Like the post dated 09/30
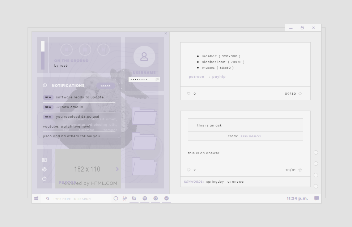Viewport: 352px width, 227px height. coord(188,93)
